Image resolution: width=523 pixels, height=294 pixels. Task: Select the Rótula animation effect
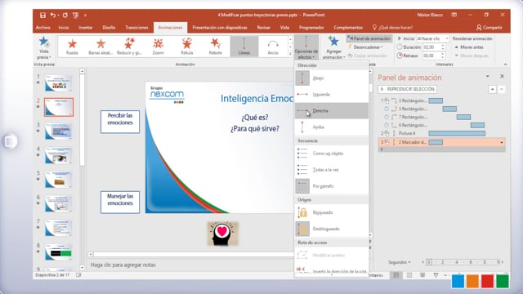pyautogui.click(x=187, y=47)
